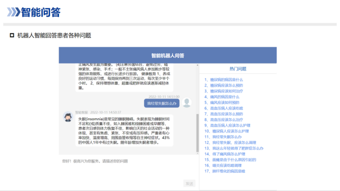Viewport: 340px width, 191px height.
Task: Select hot question 11、我经常失眠怎么办
Action: [223, 137]
